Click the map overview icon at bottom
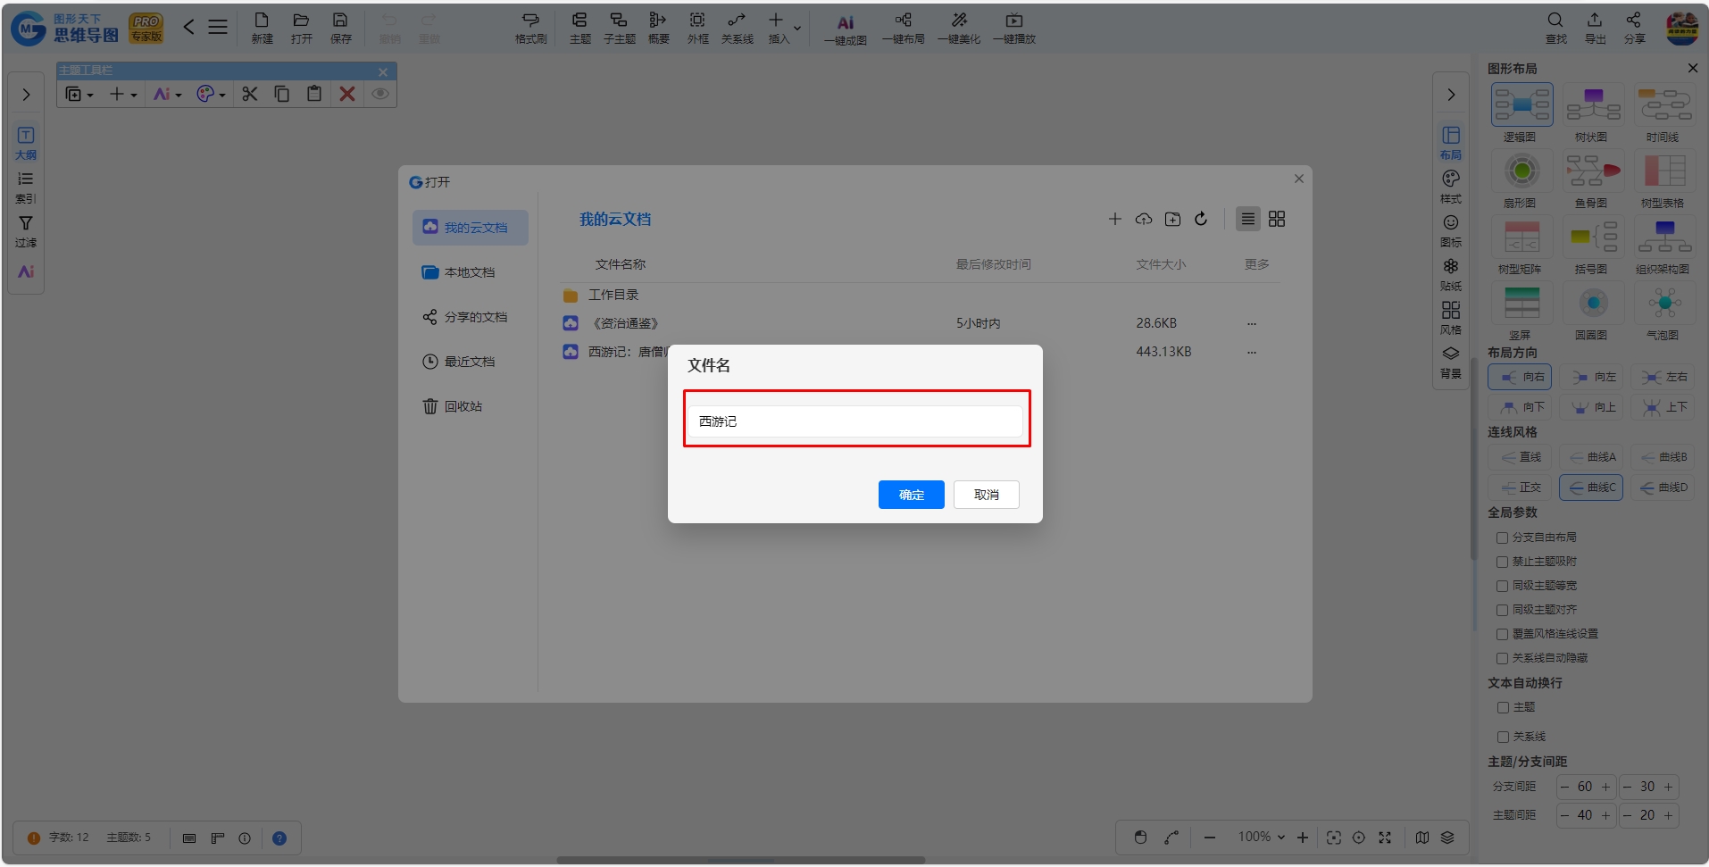The image size is (1709, 867). point(1422,838)
